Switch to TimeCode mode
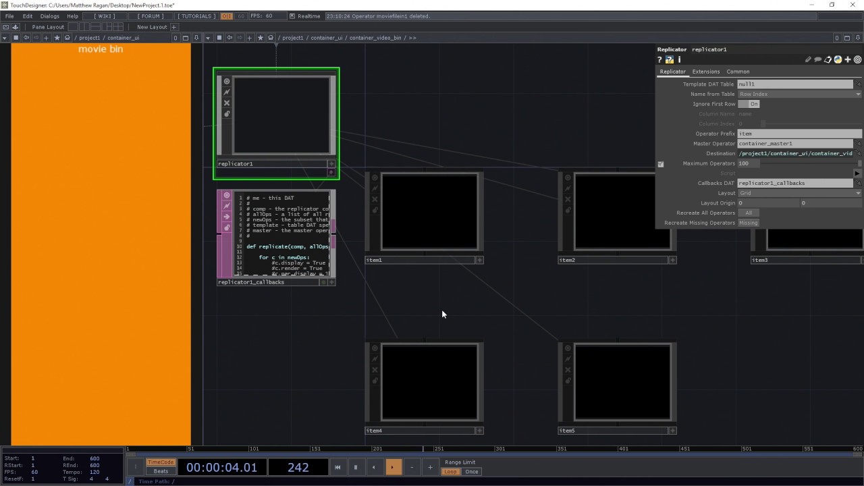Screen dimensions: 864x486 (x=161, y=462)
